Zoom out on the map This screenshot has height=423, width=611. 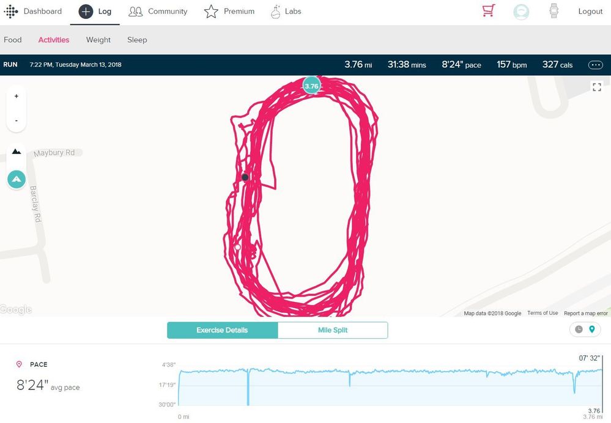pos(16,120)
